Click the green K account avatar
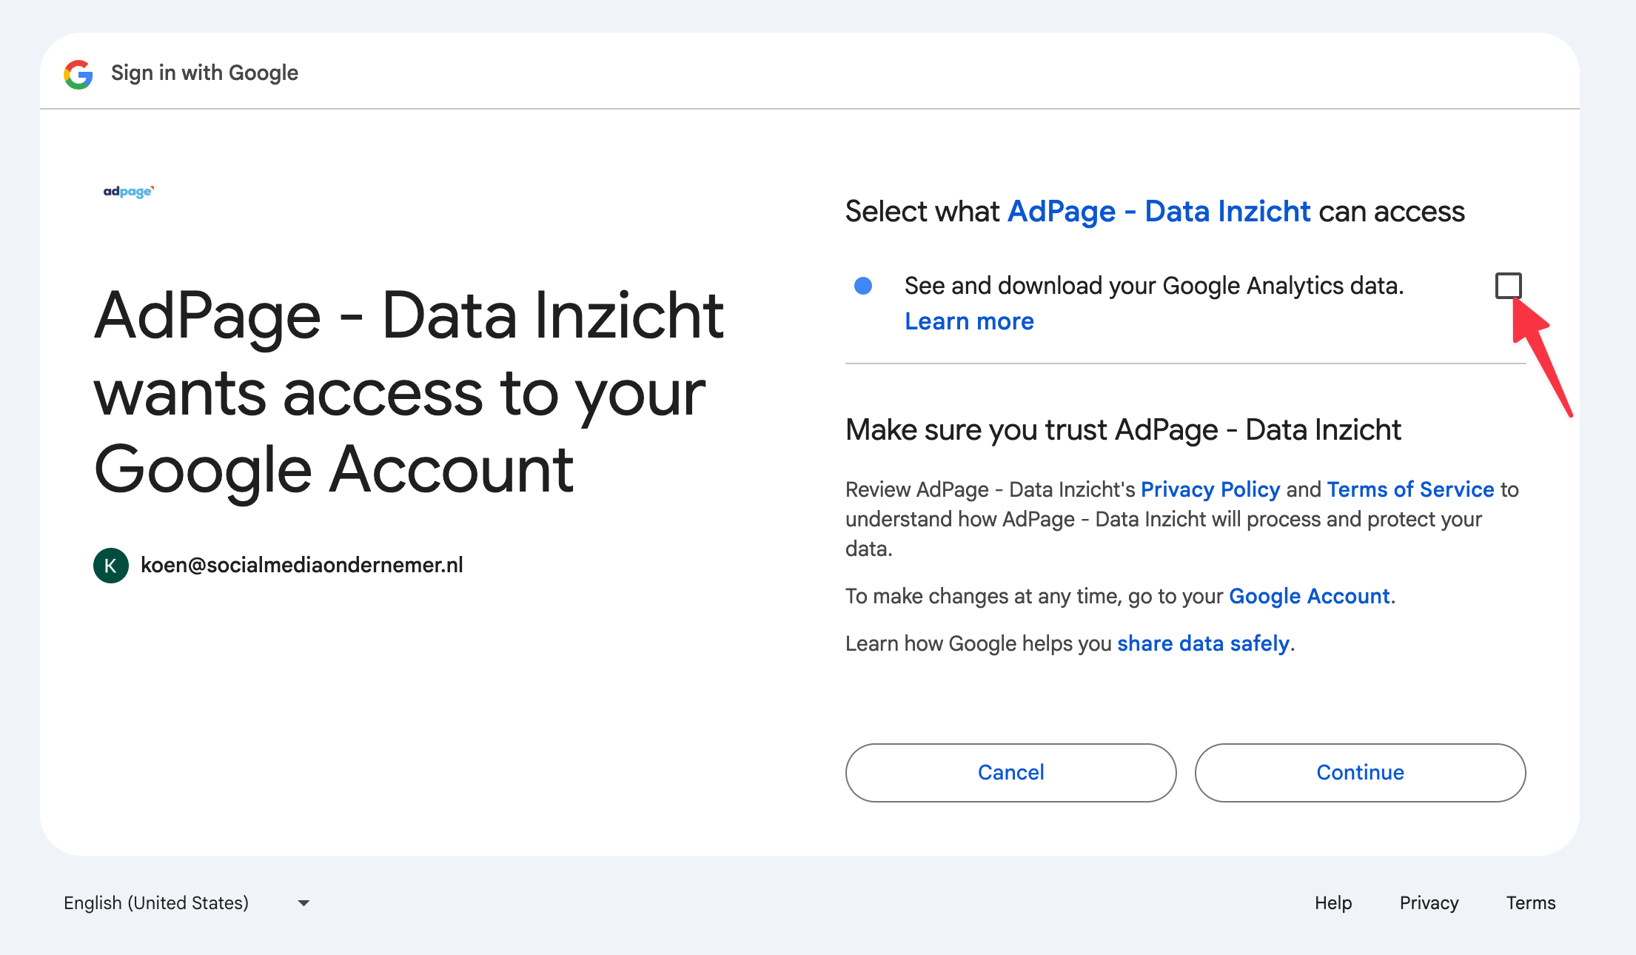Viewport: 1636px width, 955px height. 111,566
